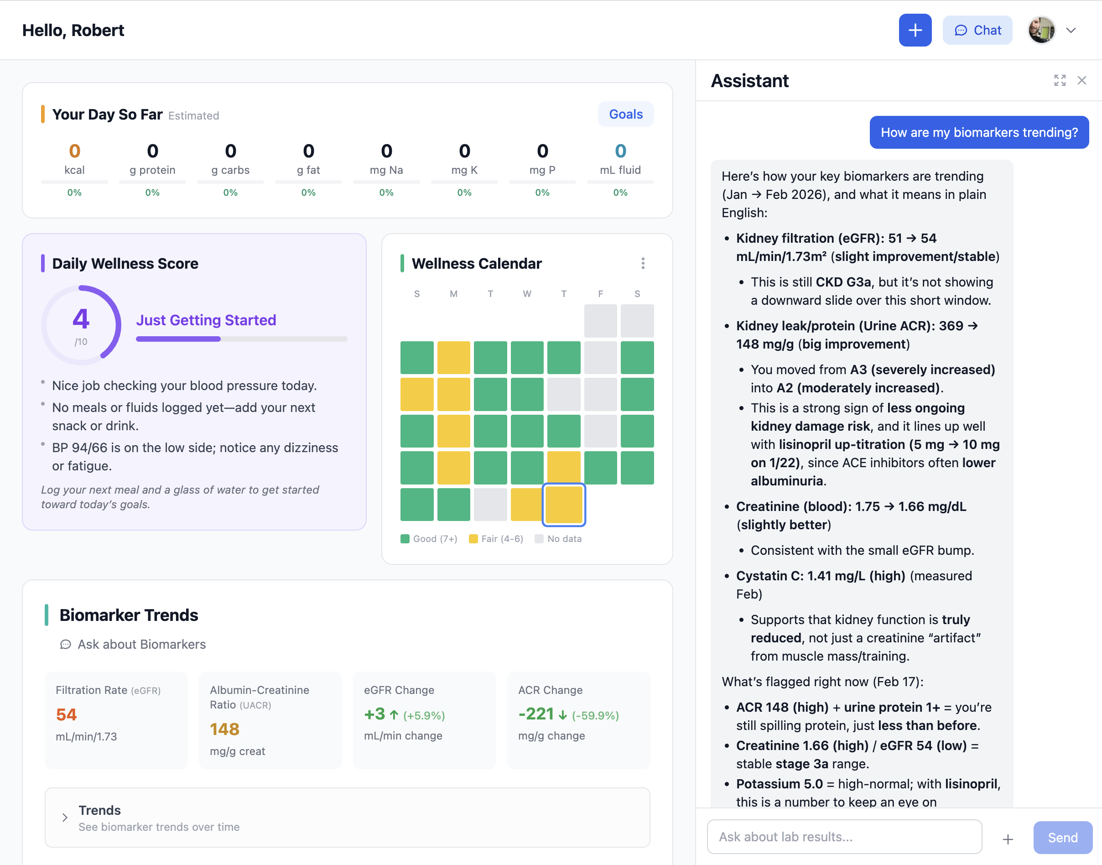Click Robert's profile avatar
Image resolution: width=1102 pixels, height=865 pixels.
[1041, 30]
